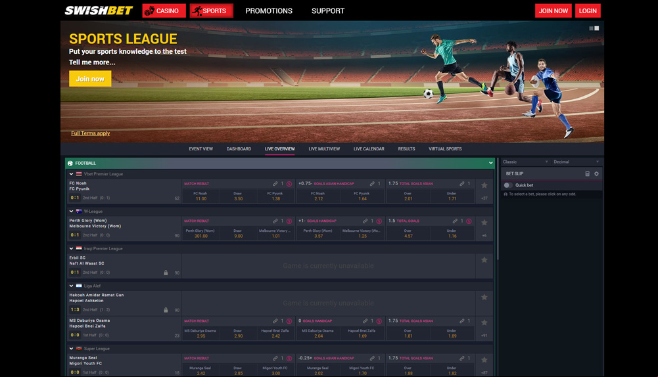Click the football icon in Football header
Viewport: 658px width, 377px height.
tap(70, 163)
